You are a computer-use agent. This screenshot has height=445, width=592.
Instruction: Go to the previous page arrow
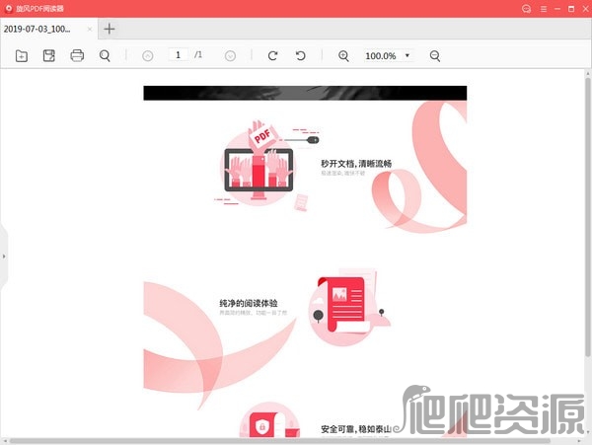tap(148, 56)
